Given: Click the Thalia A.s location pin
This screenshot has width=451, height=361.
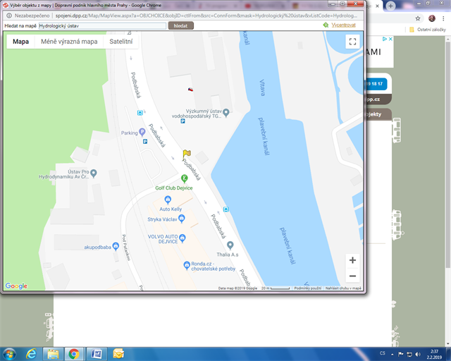Looking at the screenshot, I should tap(230, 245).
